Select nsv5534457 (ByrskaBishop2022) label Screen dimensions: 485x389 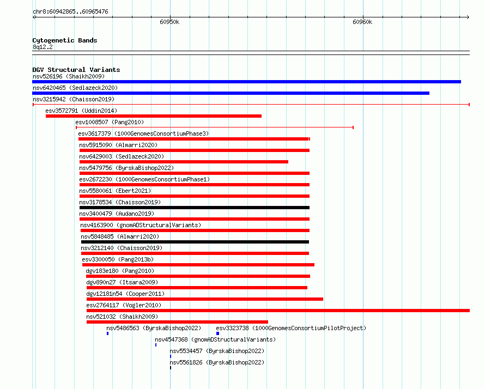pos(217,351)
